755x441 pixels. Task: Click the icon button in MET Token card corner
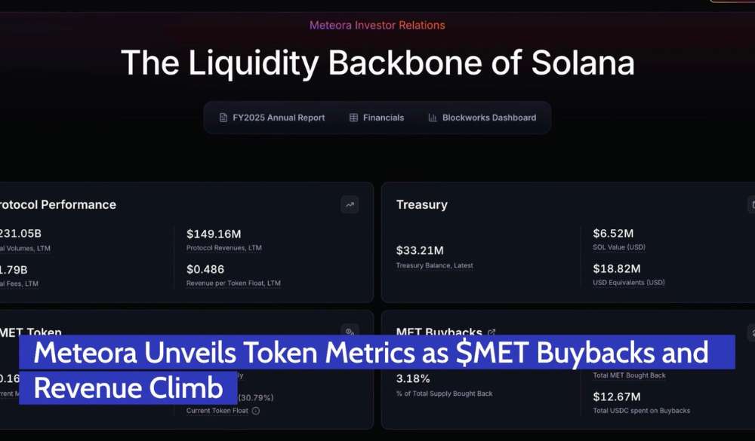[x=349, y=332]
